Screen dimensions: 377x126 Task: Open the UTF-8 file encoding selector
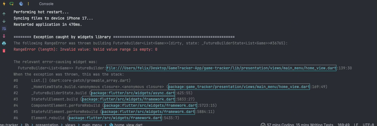tap(369, 125)
